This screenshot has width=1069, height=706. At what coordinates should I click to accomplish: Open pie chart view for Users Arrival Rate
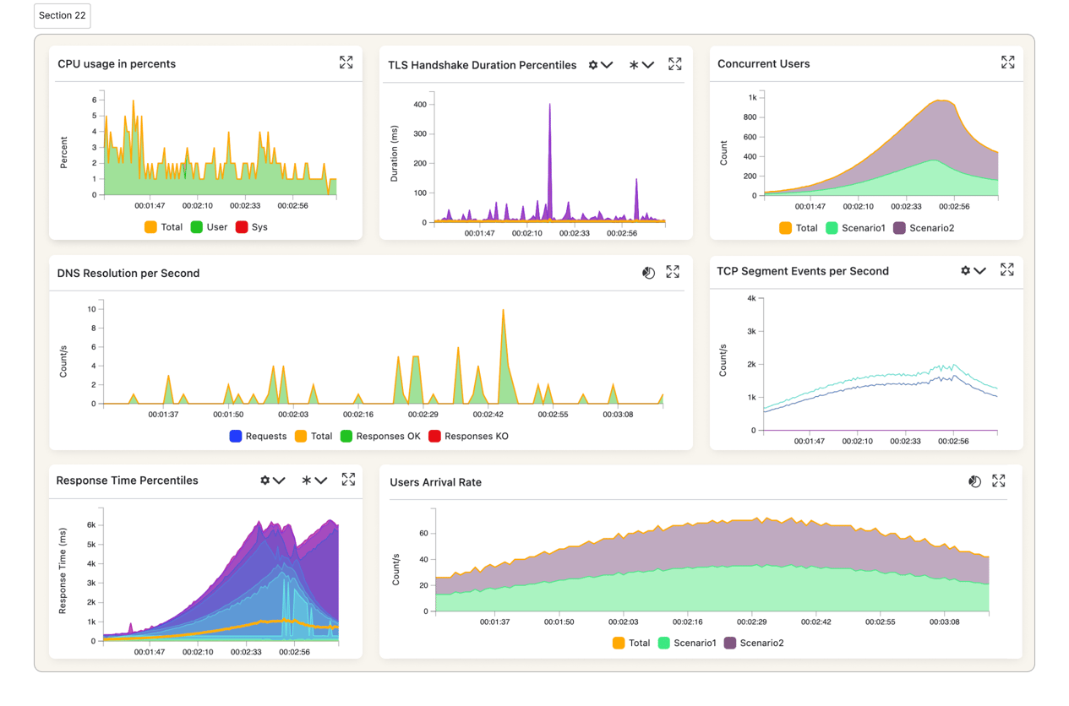click(974, 481)
